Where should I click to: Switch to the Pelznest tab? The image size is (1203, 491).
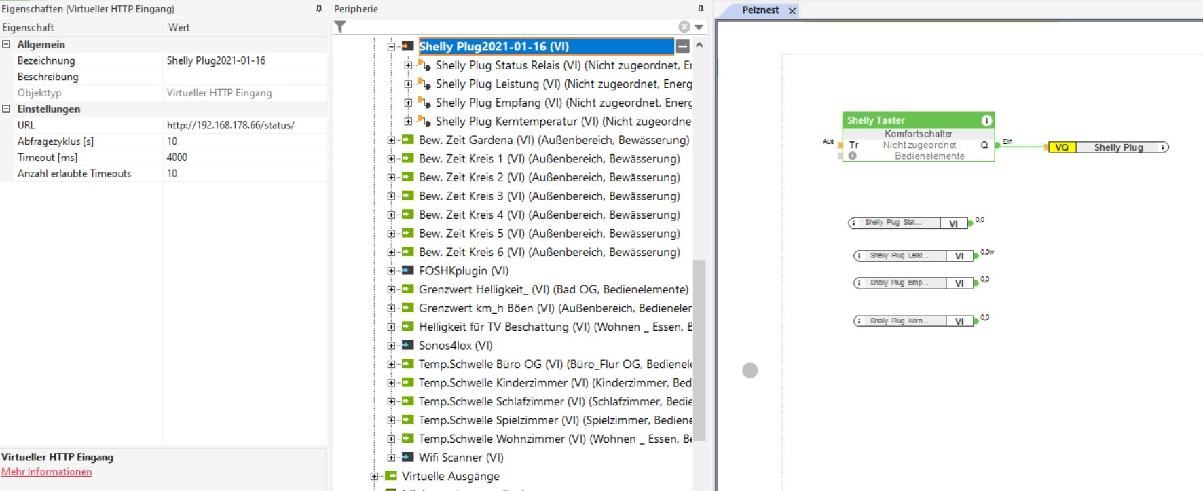pos(760,10)
